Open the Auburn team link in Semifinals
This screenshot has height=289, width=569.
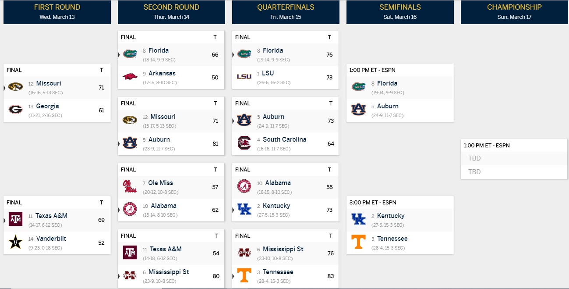pos(388,106)
